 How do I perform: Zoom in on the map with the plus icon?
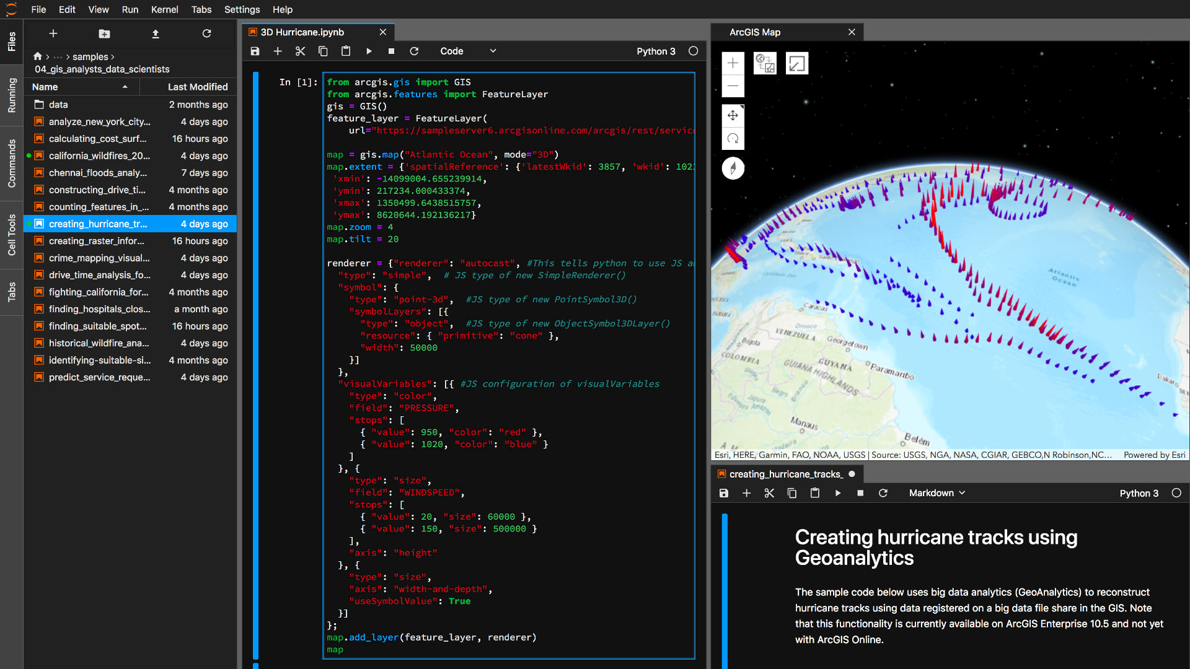click(x=733, y=63)
